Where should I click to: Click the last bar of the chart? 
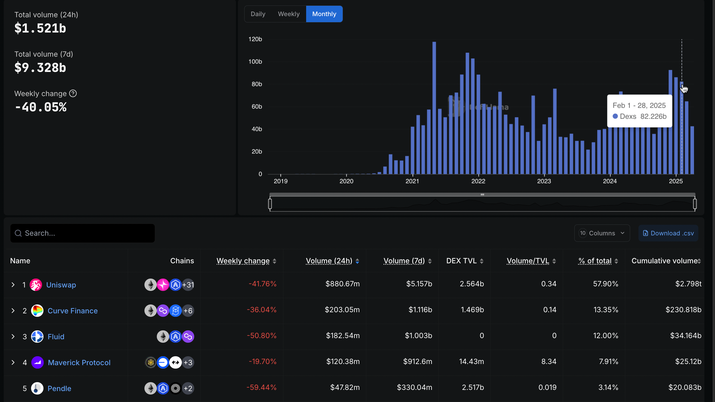pos(692,150)
